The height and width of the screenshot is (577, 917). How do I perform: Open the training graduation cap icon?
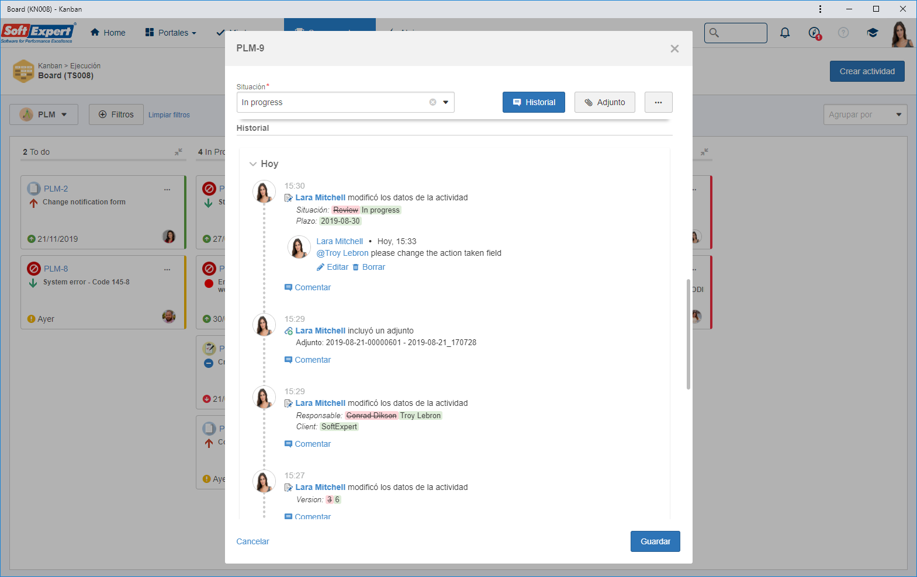(x=873, y=33)
